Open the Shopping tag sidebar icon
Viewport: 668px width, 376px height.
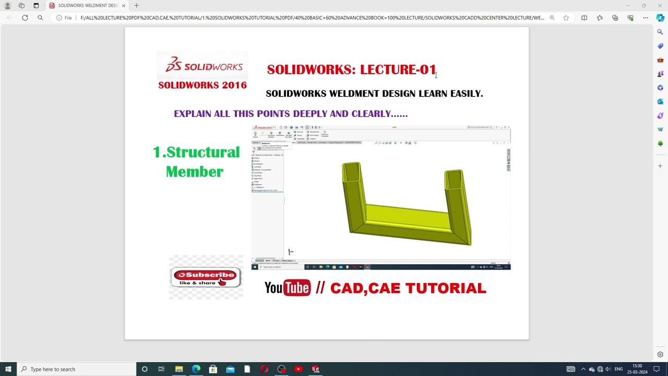click(660, 46)
